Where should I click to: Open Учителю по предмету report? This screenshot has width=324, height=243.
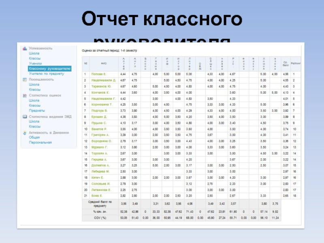(47, 74)
